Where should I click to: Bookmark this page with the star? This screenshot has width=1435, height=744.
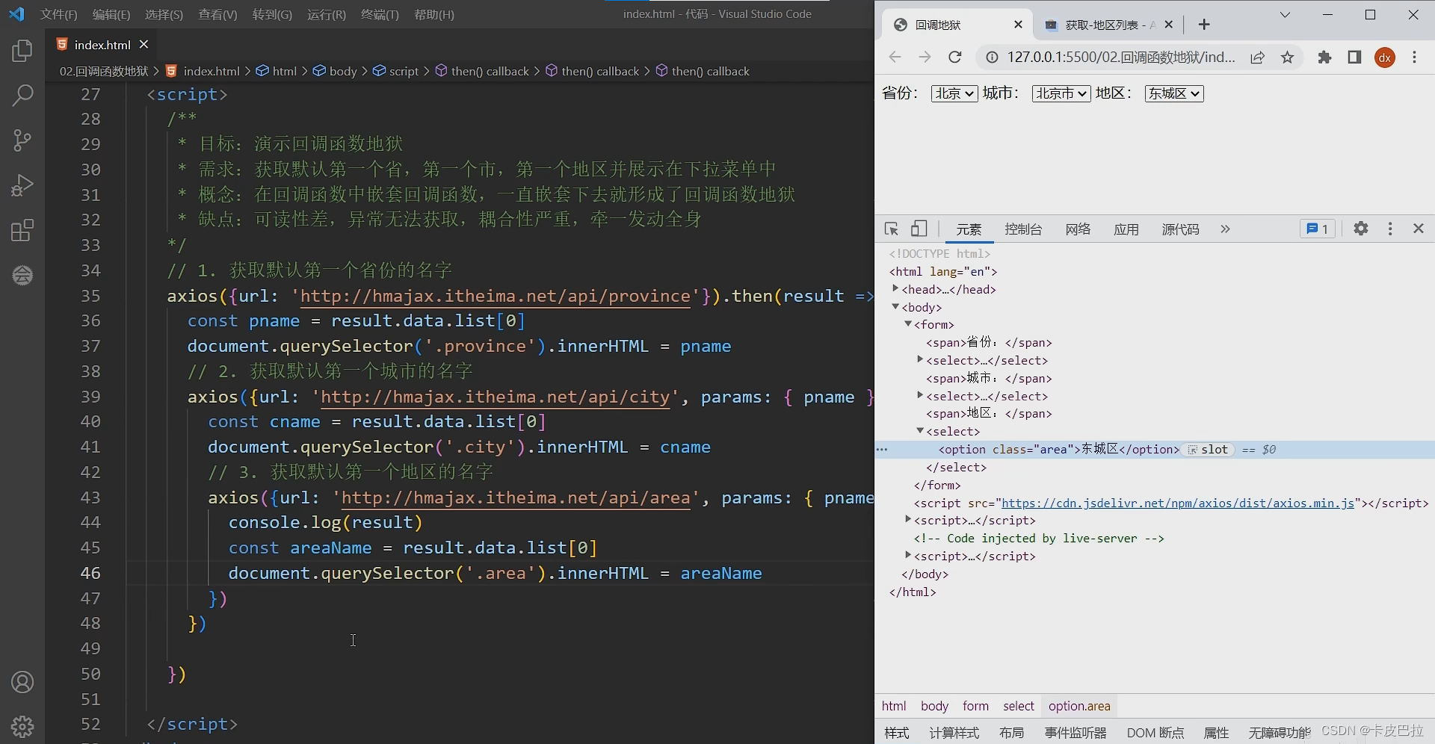[x=1287, y=58]
